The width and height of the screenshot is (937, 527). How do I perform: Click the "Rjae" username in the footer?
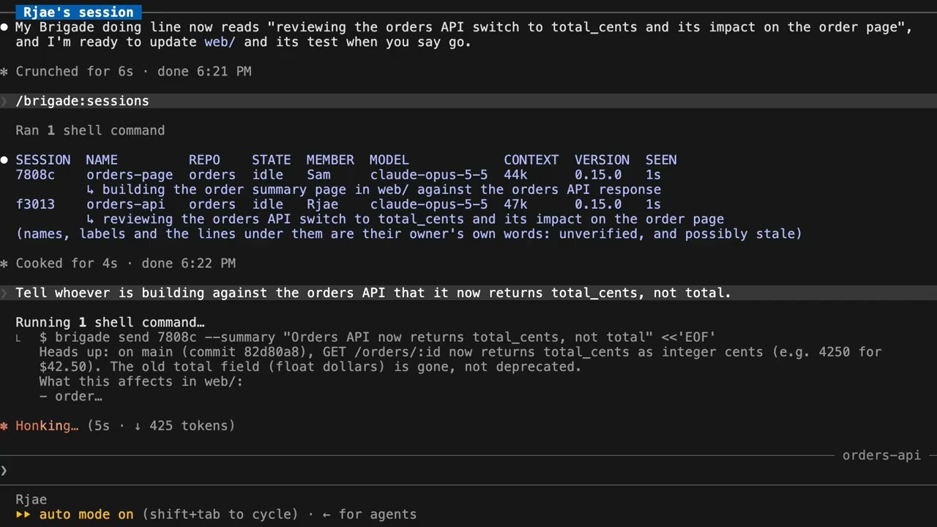point(31,499)
